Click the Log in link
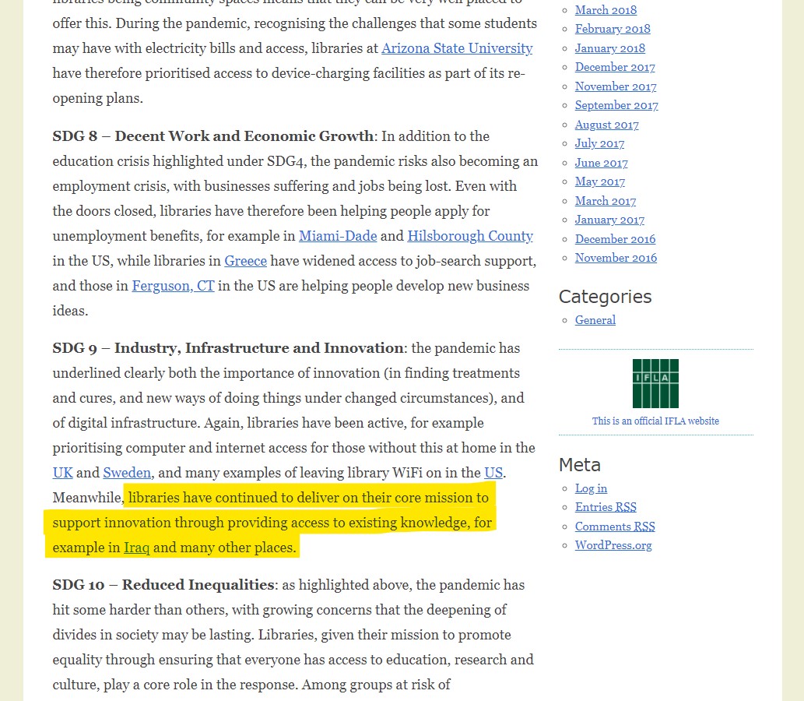 coord(592,488)
